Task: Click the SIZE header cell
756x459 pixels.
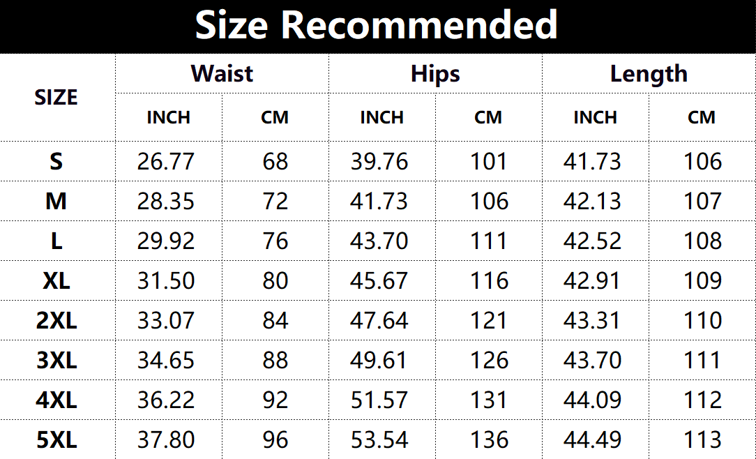Action: click(x=56, y=98)
